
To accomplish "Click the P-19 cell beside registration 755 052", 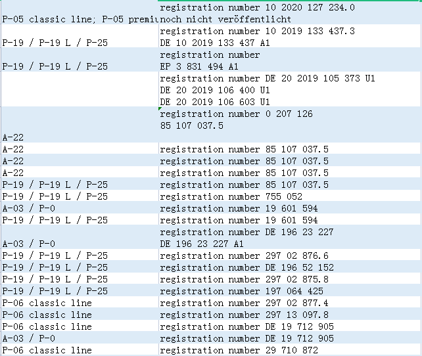I will (x=79, y=196).
